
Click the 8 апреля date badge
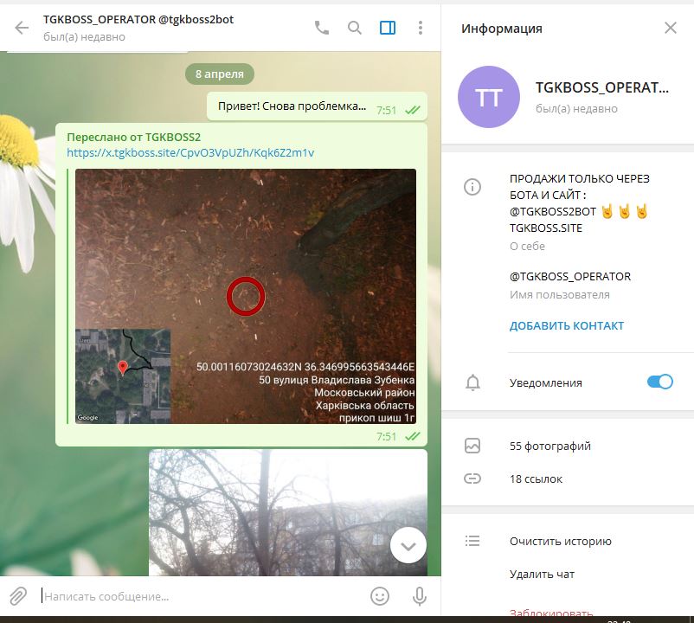pyautogui.click(x=220, y=74)
